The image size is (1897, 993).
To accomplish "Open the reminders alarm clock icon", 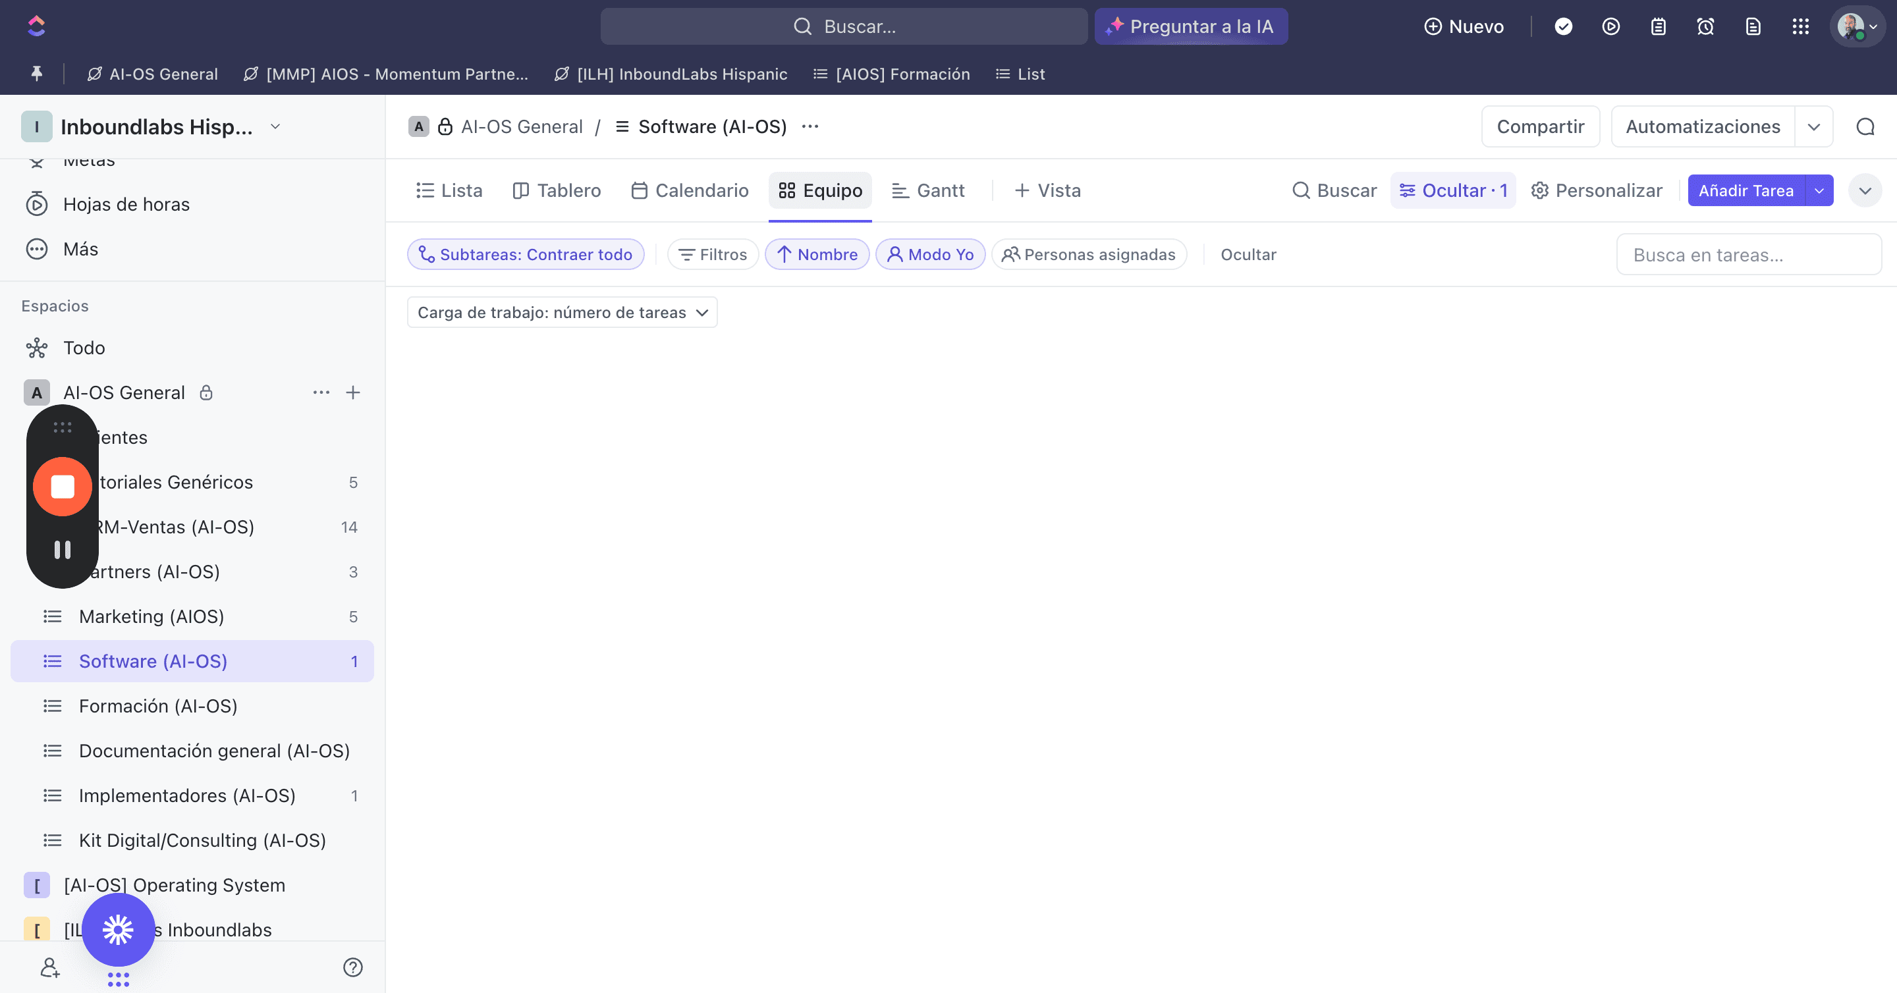I will [x=1705, y=26].
